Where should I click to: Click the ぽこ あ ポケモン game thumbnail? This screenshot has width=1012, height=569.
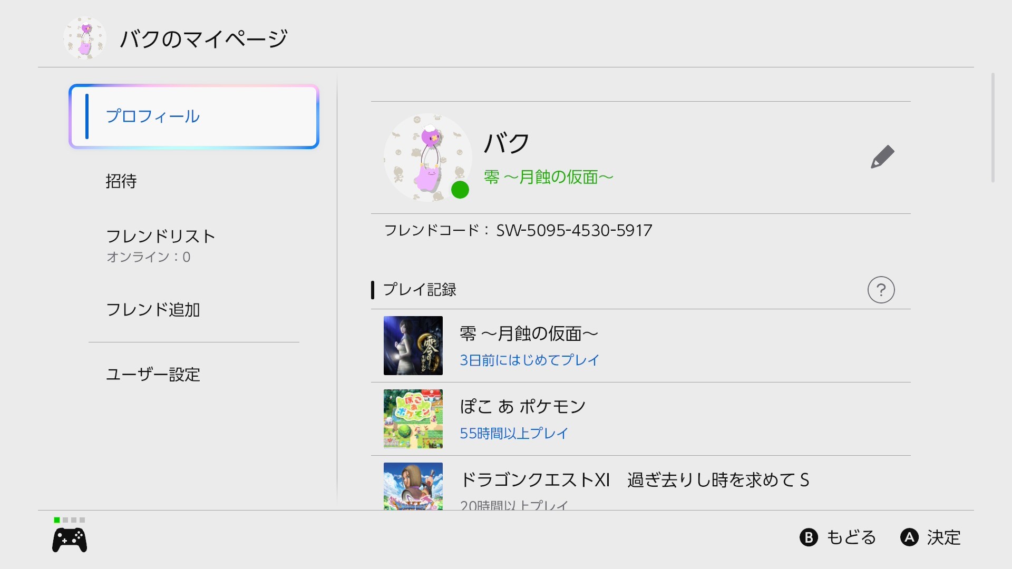click(x=413, y=419)
